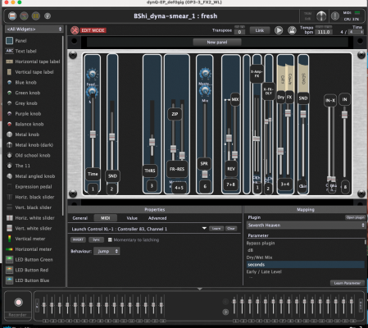Click the Learn Parameter button
Image resolution: width=368 pixels, height=328 pixels.
click(x=348, y=283)
